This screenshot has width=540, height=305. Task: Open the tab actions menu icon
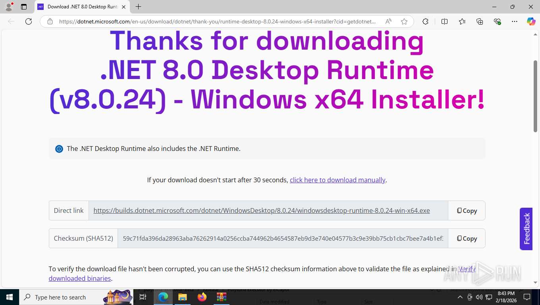24,7
